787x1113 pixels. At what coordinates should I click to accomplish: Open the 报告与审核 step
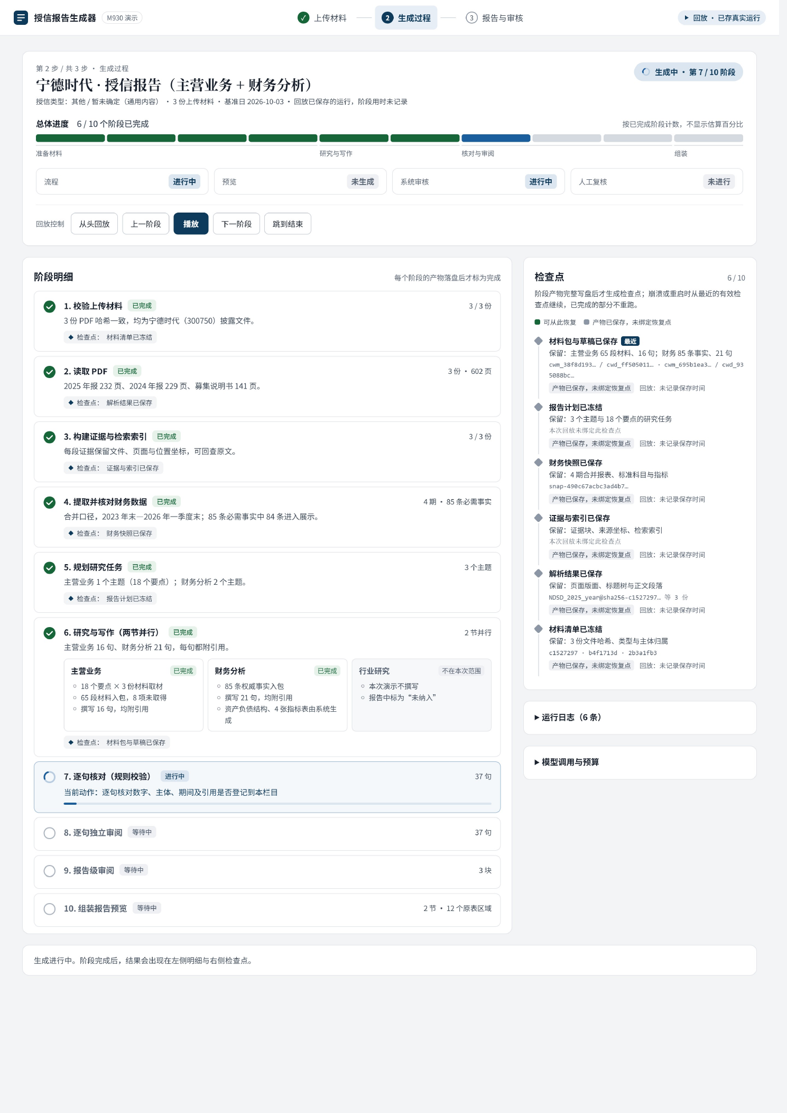(x=494, y=18)
